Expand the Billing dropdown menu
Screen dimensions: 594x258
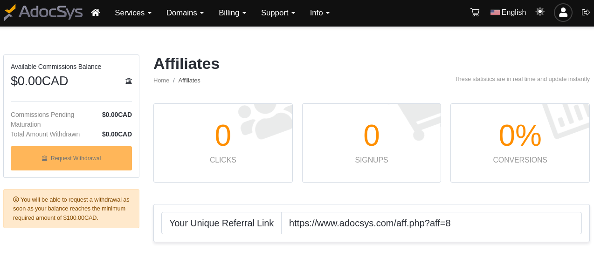[232, 13]
